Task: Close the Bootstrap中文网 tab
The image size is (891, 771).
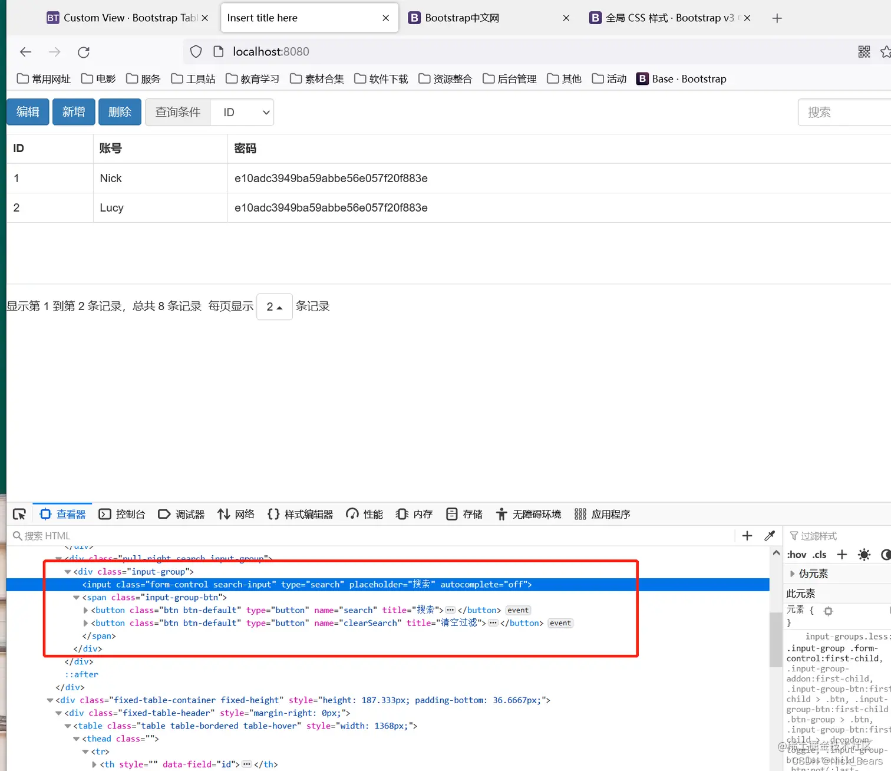Action: coord(566,18)
